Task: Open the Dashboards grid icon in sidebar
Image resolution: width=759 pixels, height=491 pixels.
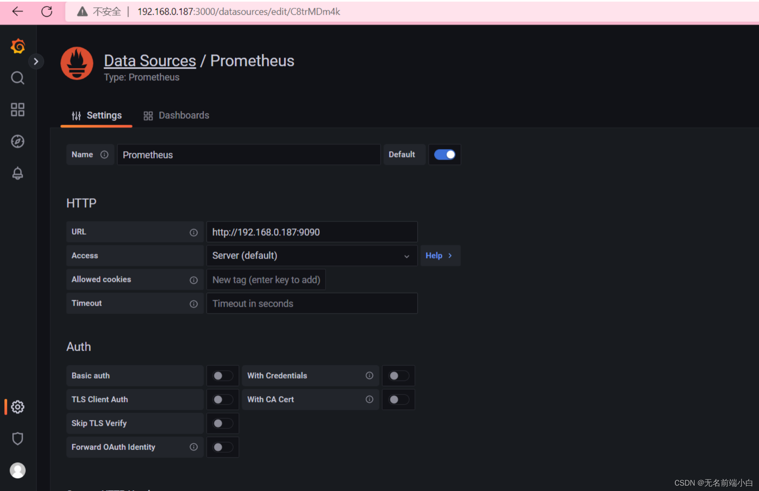Action: (17, 110)
